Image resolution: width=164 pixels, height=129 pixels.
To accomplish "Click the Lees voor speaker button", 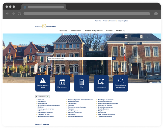I will click(42, 96).
